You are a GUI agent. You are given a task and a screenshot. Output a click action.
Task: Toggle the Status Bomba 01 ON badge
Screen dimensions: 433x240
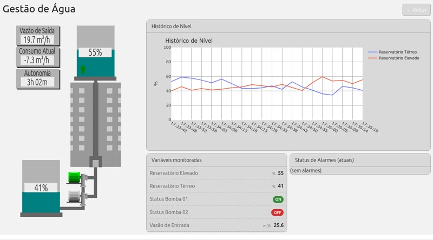278,199
